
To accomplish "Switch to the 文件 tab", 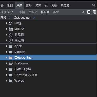I will coord(38,5).
